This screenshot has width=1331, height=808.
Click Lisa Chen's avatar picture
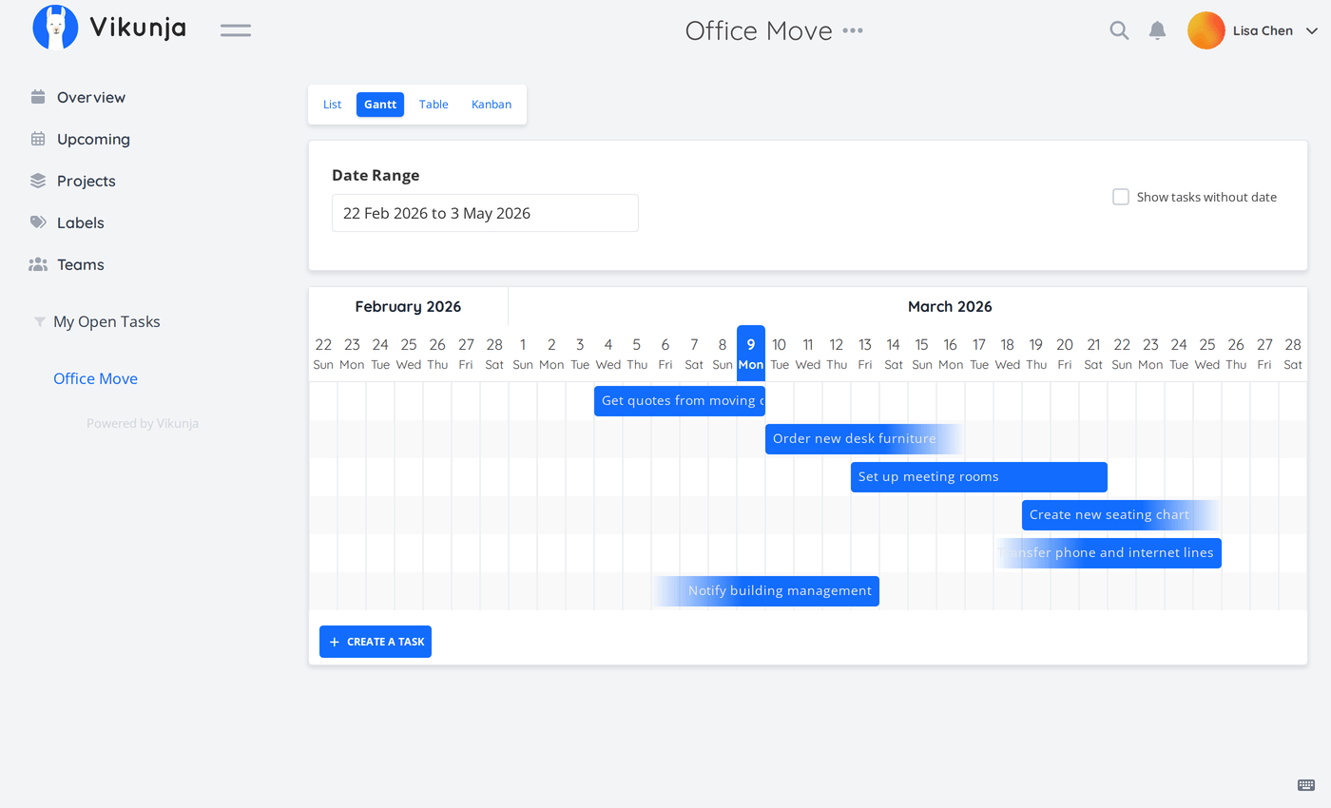coord(1206,30)
